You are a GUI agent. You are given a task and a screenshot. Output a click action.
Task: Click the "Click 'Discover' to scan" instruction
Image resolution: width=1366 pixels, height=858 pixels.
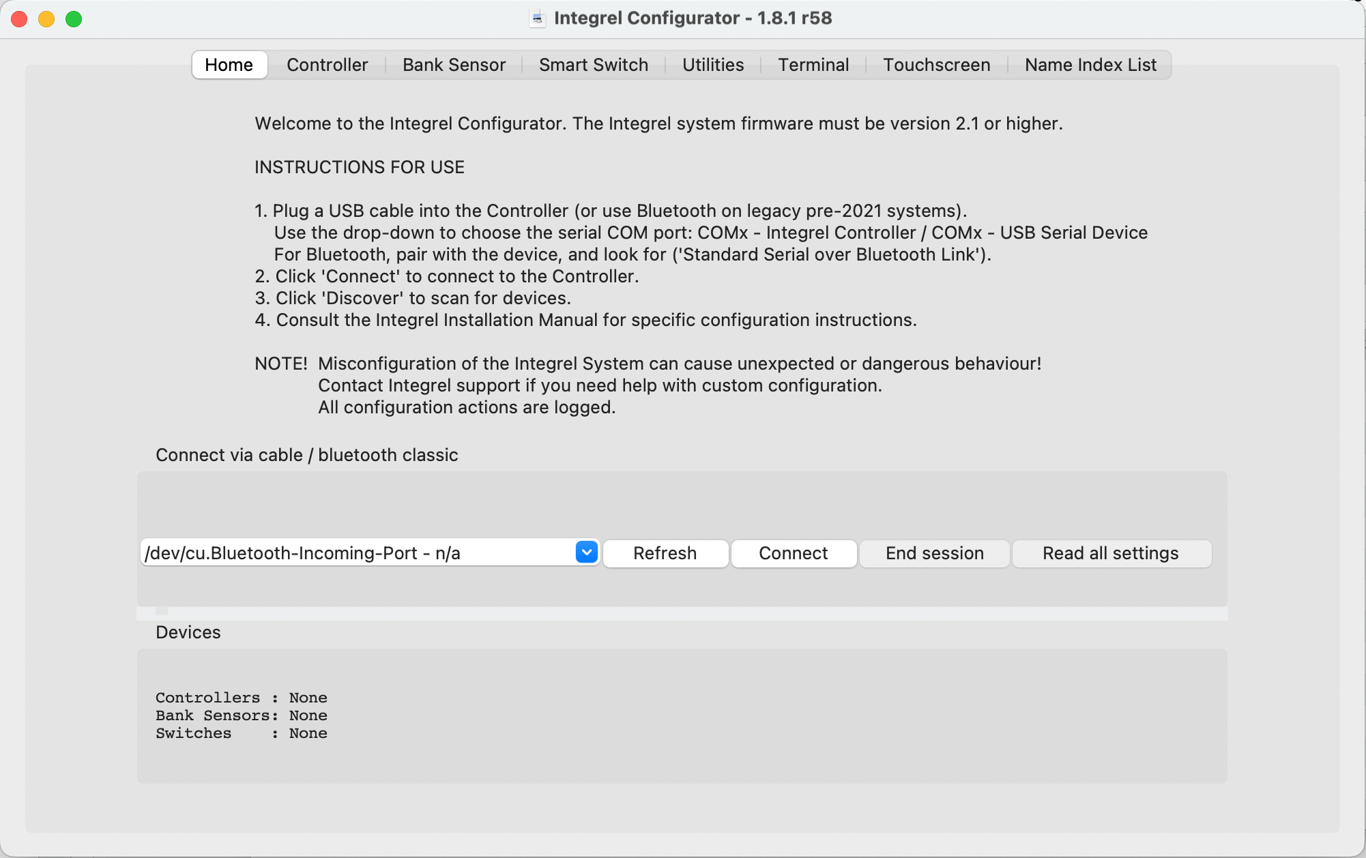[413, 298]
